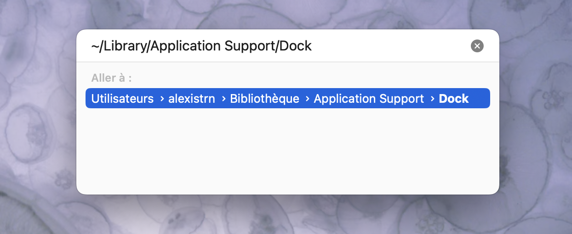Click the chevron after Bibliothèque
Viewport: 572px width, 234px height.
coord(307,99)
